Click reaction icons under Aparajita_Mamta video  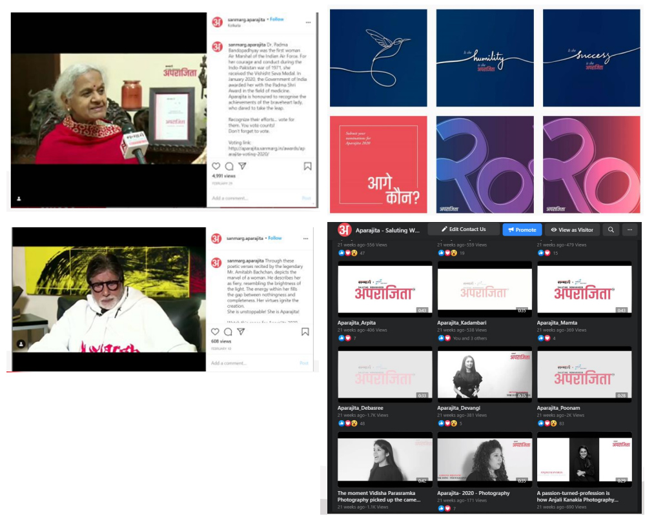click(x=544, y=338)
